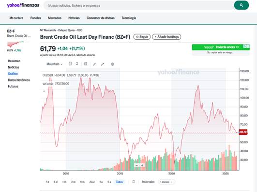Click Añadir holdings button
The height and width of the screenshot is (192, 257).
[x=166, y=37]
